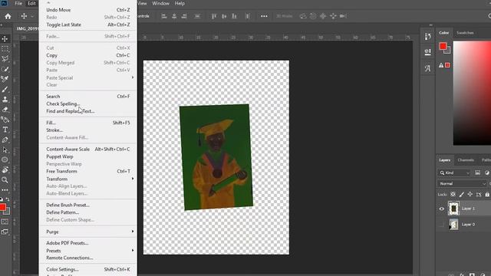Expand the Presets submenu
The height and width of the screenshot is (276, 491).
pos(88,251)
